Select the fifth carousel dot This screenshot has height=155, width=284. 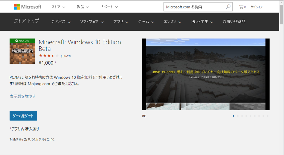[250, 116]
